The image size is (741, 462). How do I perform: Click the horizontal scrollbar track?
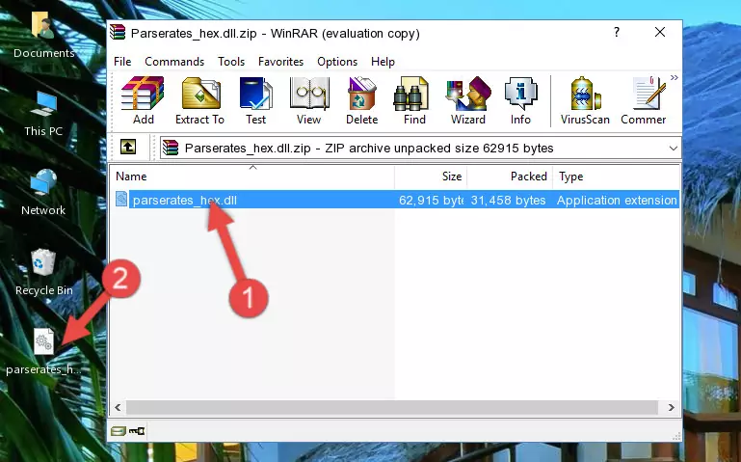[x=392, y=407]
